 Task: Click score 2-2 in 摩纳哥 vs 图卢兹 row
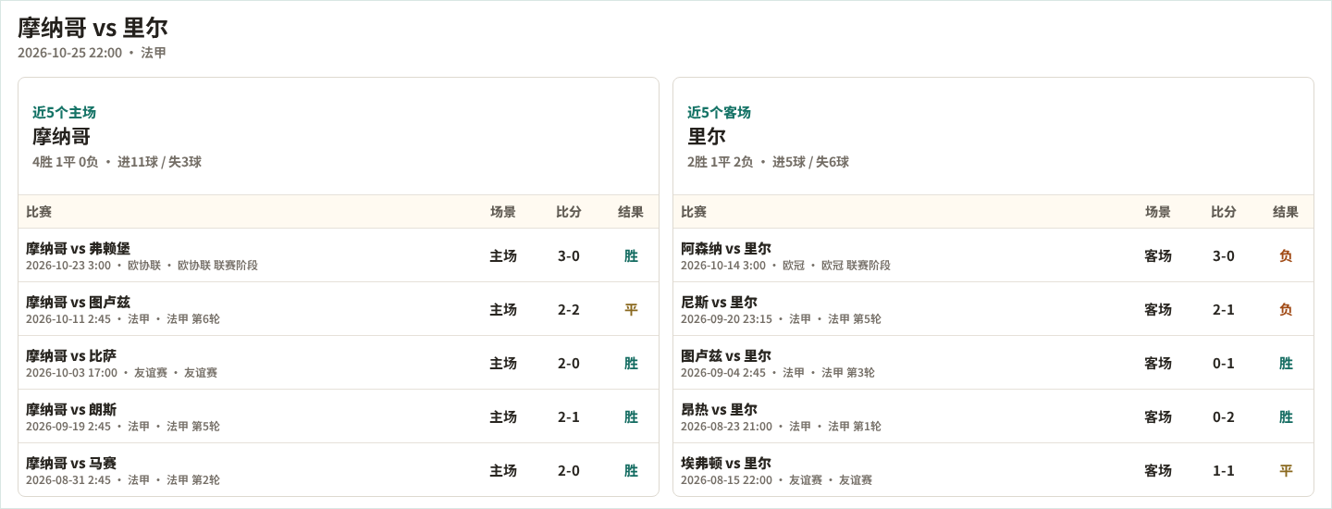pos(569,309)
